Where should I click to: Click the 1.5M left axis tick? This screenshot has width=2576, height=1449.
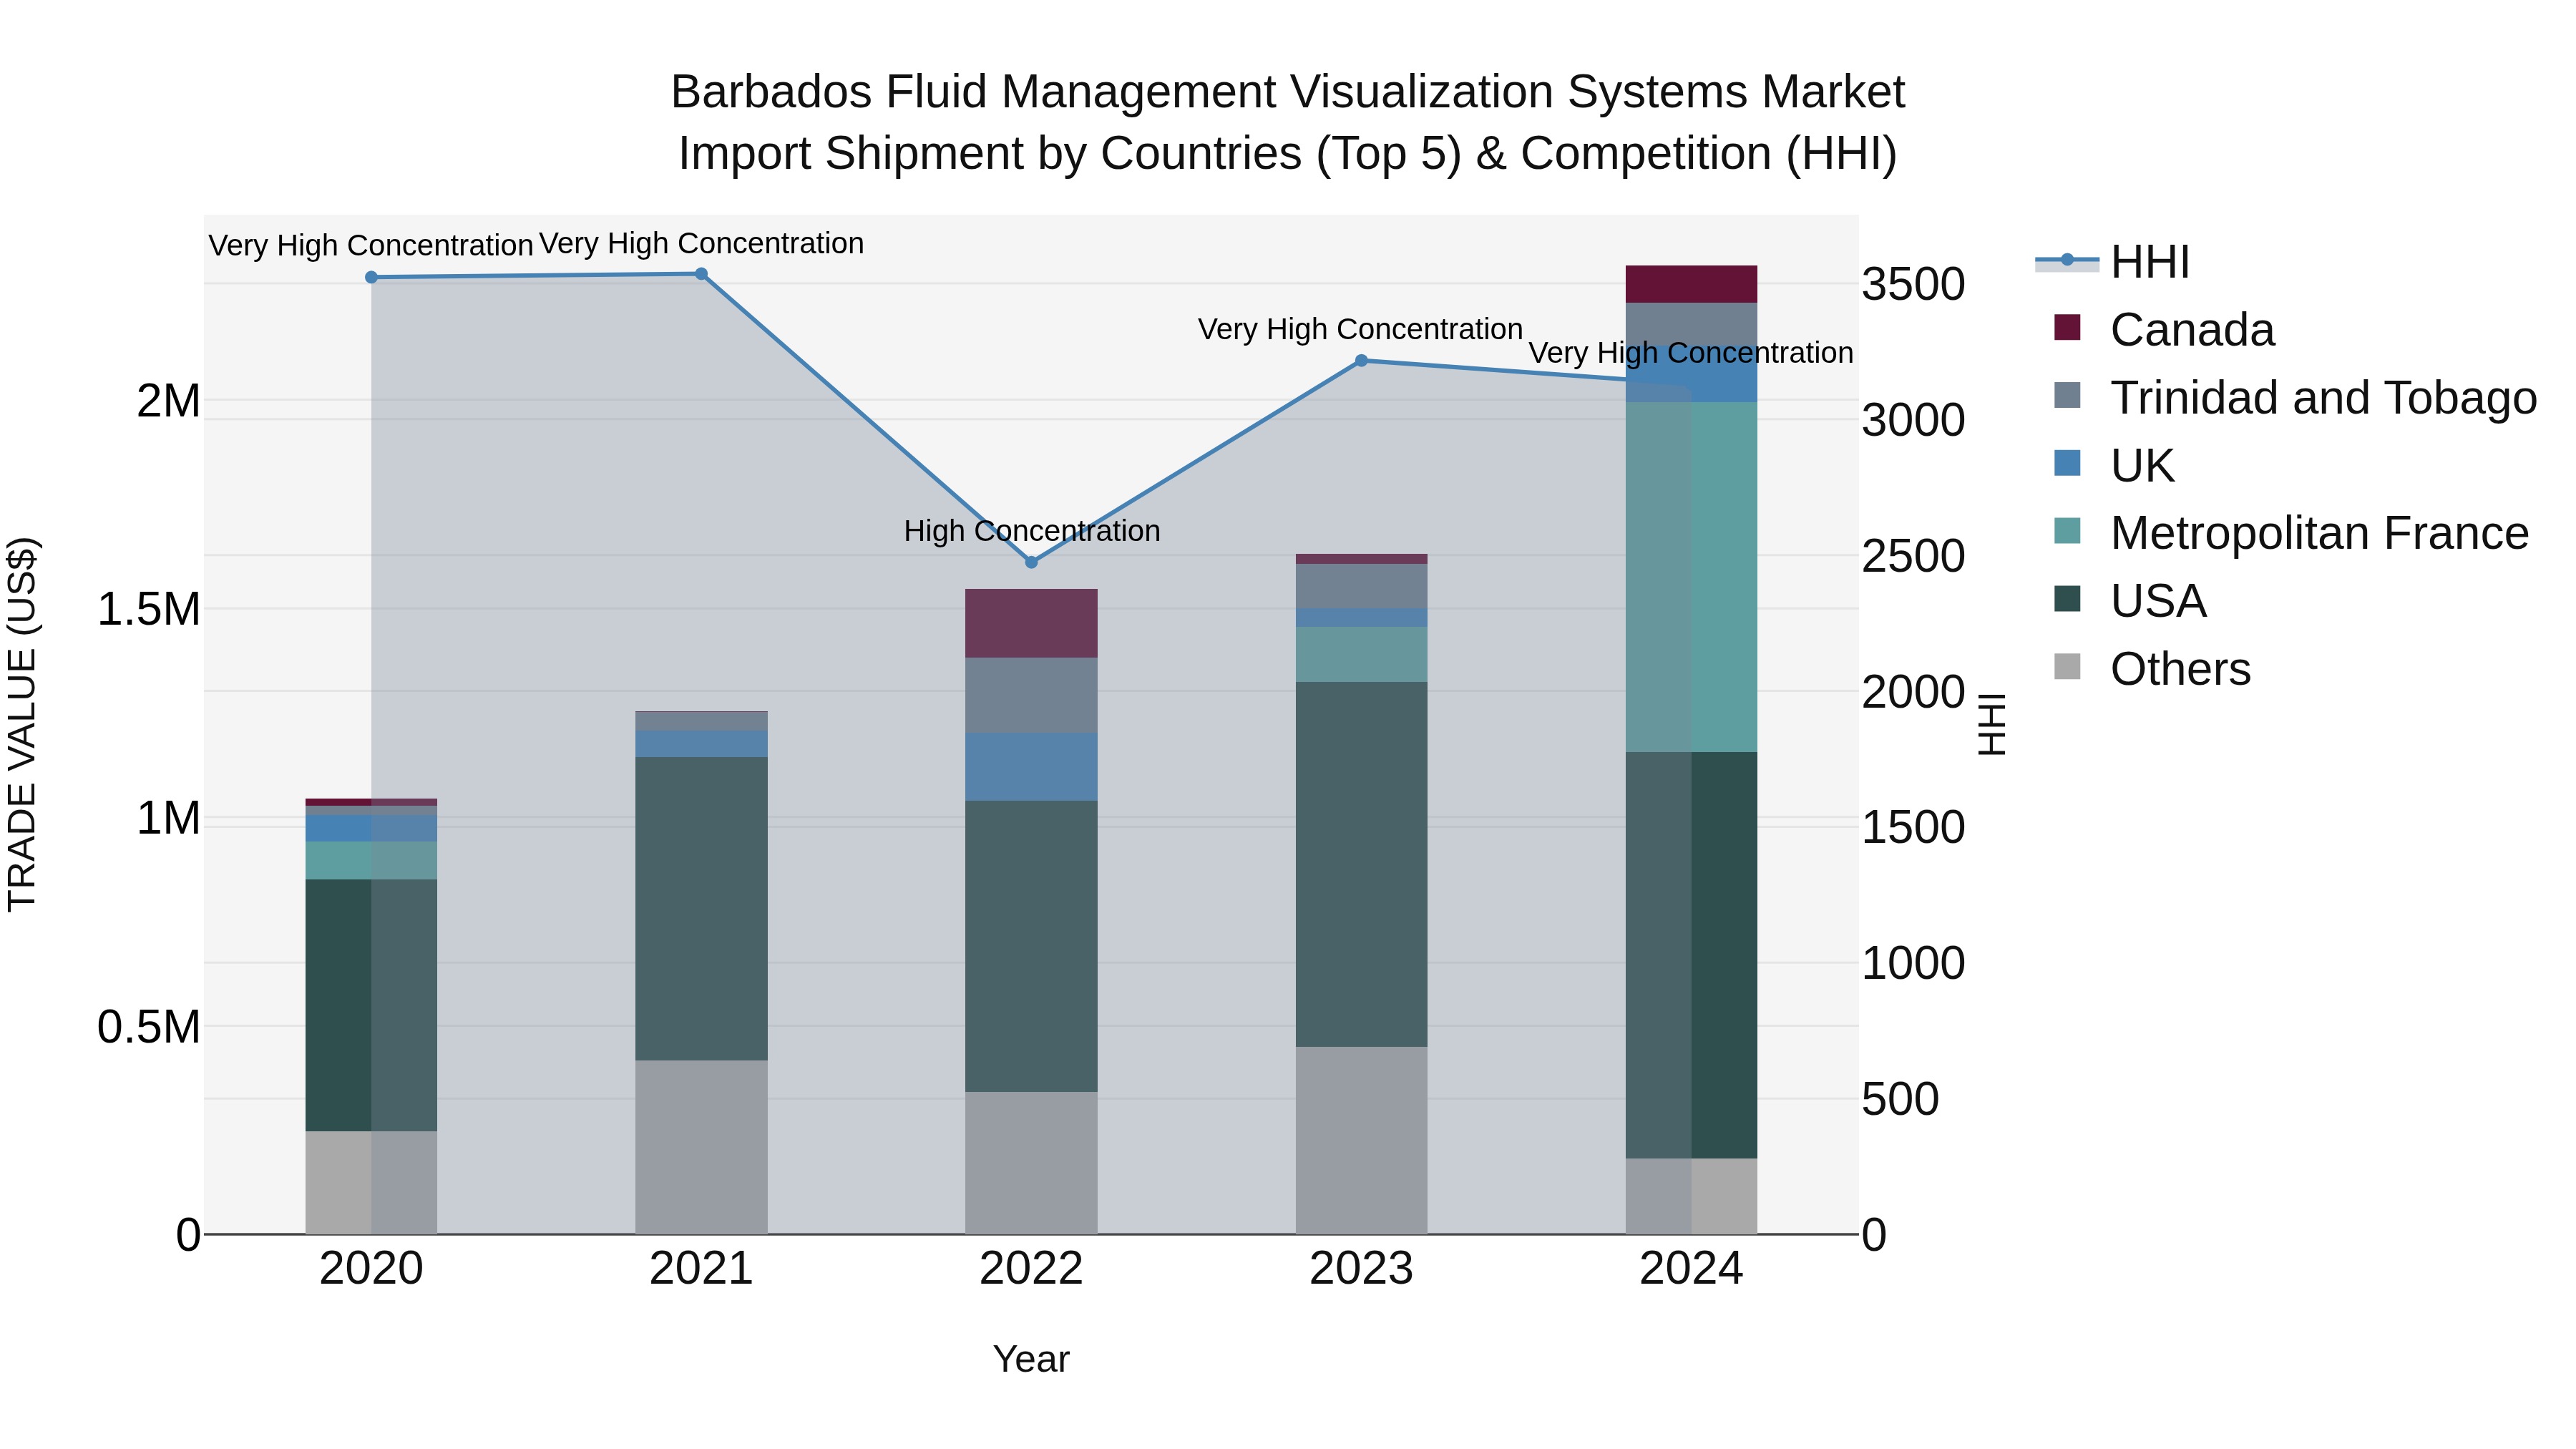pyautogui.click(x=148, y=609)
